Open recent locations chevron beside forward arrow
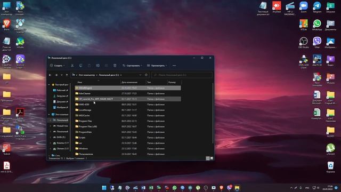341x192 pixels. [x=62, y=75]
